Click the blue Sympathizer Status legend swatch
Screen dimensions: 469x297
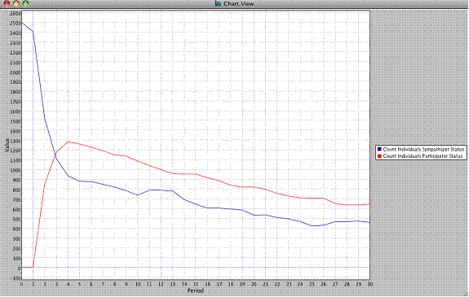[379, 149]
